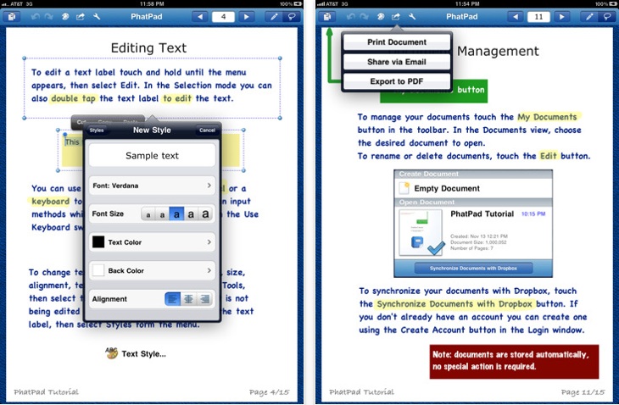Tap the Text Style... label
619x405 pixels.
point(143,353)
